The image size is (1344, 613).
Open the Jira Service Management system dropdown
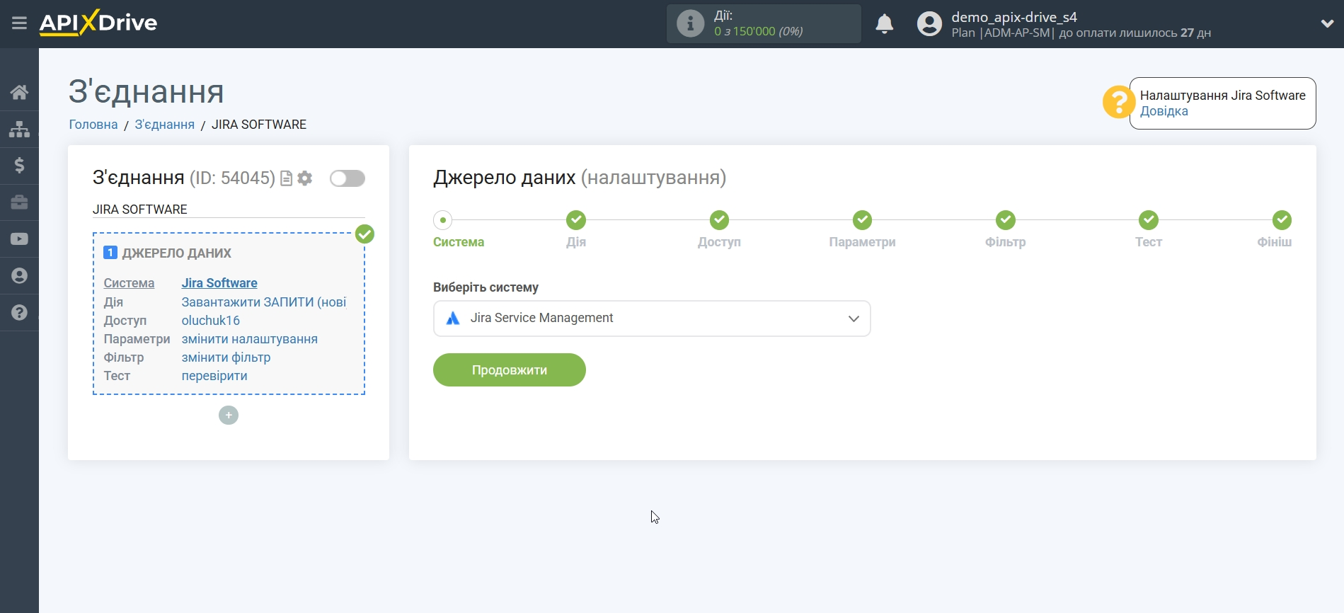(x=652, y=319)
